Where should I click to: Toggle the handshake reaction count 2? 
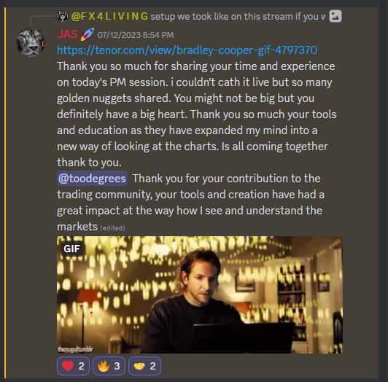(x=144, y=366)
